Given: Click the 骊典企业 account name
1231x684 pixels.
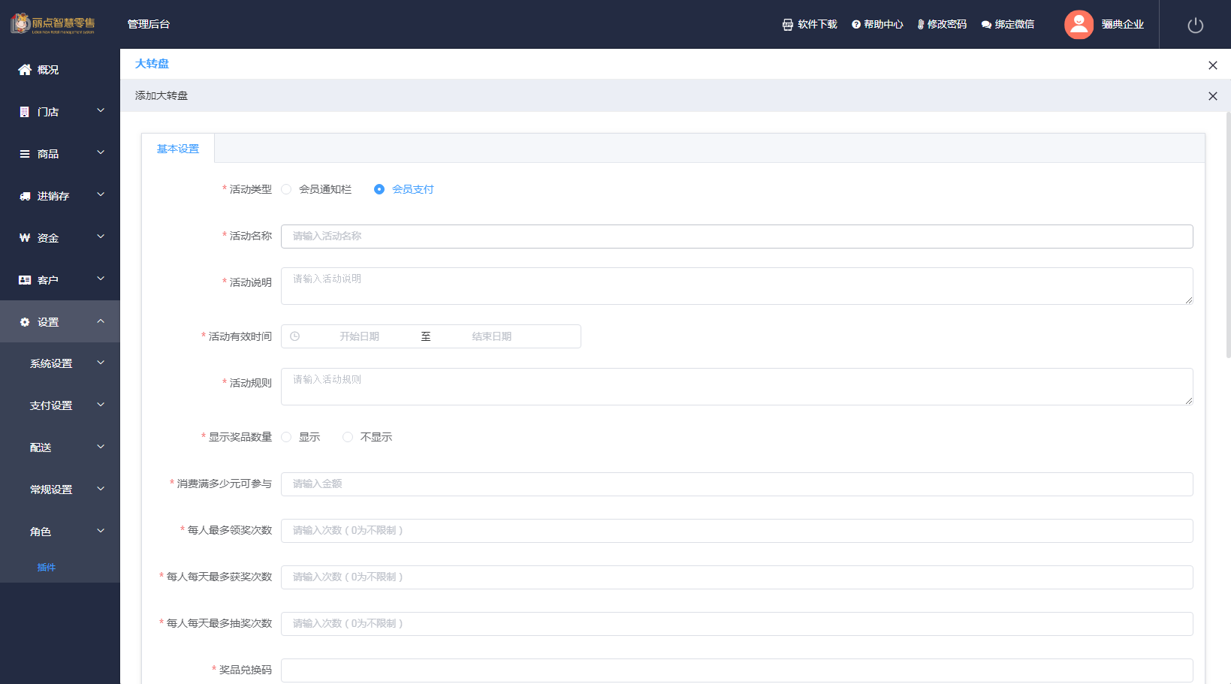Looking at the screenshot, I should click(x=1123, y=25).
